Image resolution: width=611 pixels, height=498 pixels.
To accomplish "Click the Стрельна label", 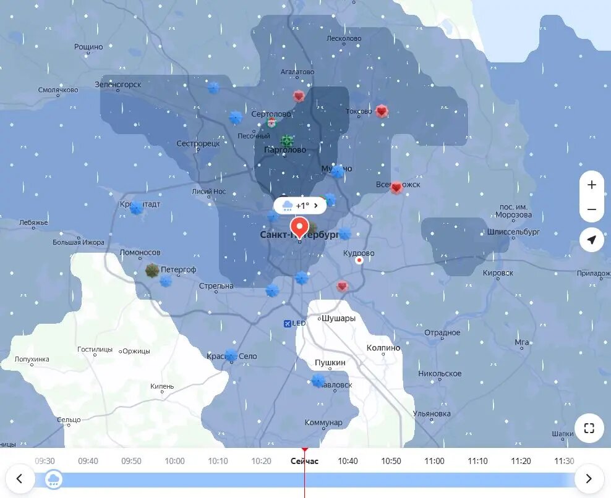I will (216, 286).
